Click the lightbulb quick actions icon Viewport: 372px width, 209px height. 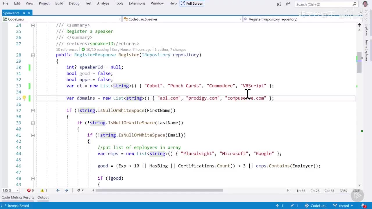(x=24, y=98)
